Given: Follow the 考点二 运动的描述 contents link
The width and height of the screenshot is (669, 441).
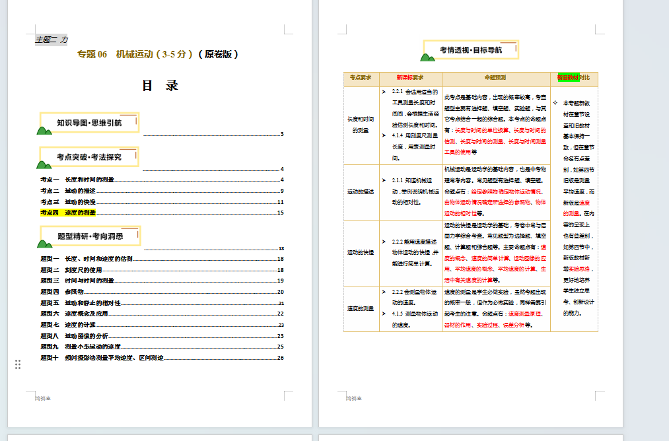Looking at the screenshot, I should tap(67, 191).
